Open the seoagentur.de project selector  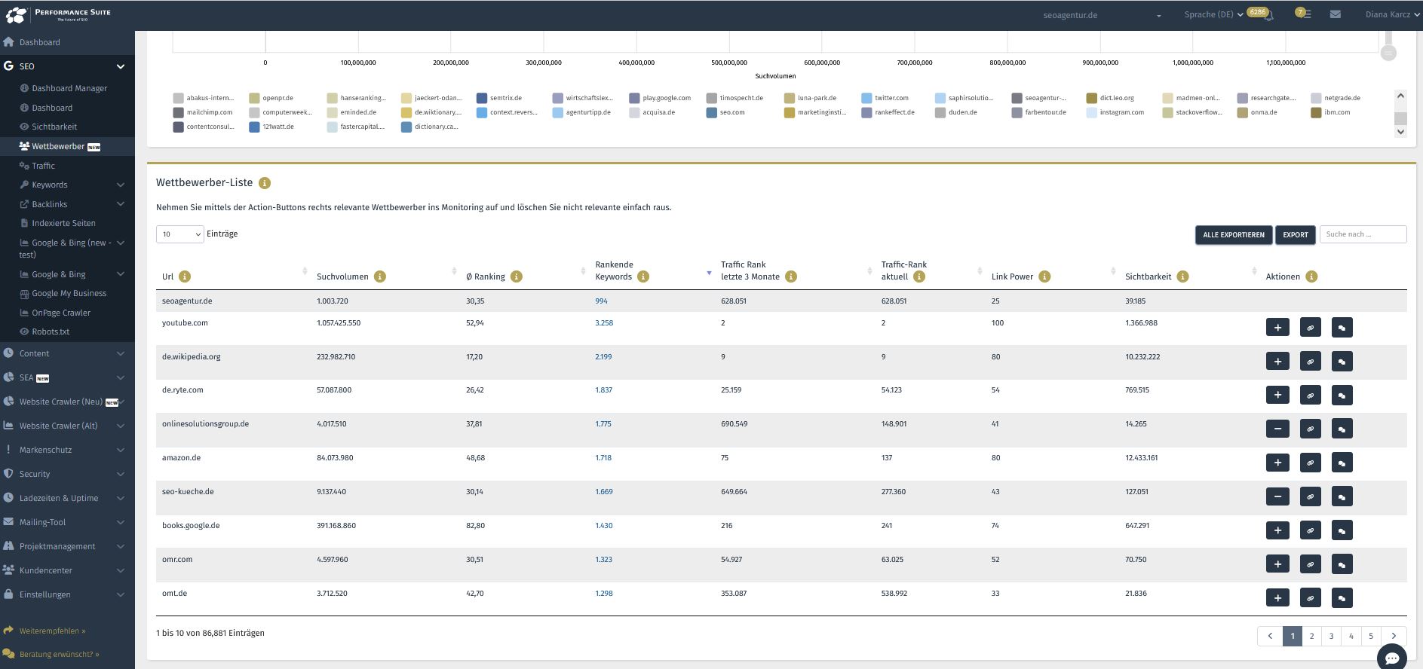click(1103, 15)
